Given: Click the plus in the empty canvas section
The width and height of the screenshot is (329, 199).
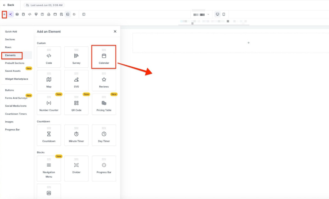Looking at the screenshot, I should (248, 43).
